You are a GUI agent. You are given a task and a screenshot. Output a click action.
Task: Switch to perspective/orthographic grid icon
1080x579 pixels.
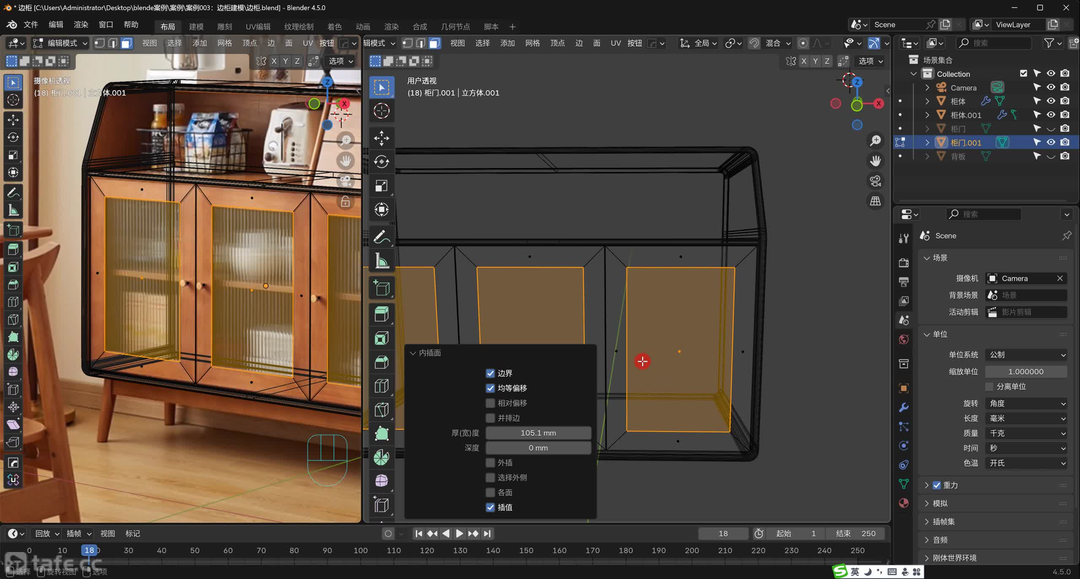click(875, 201)
